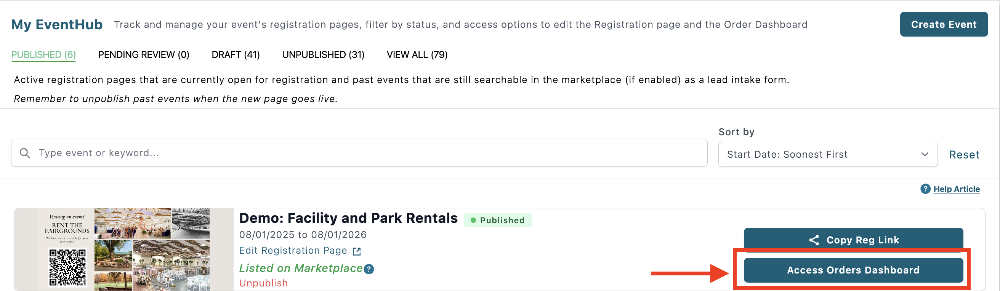
Task: Click the Sort by dropdown chevron arrow
Action: pos(925,154)
